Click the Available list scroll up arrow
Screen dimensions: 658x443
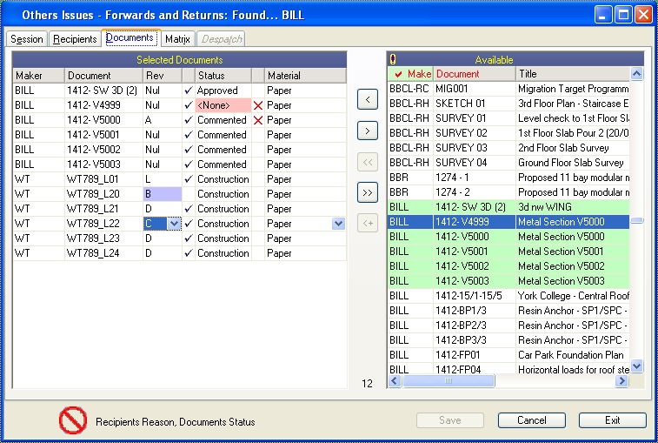[x=636, y=74]
